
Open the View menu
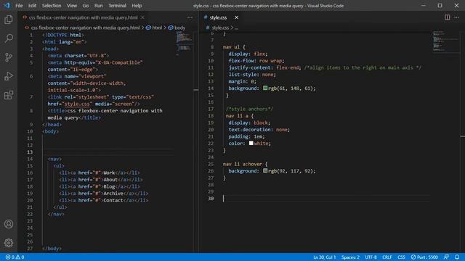click(72, 6)
